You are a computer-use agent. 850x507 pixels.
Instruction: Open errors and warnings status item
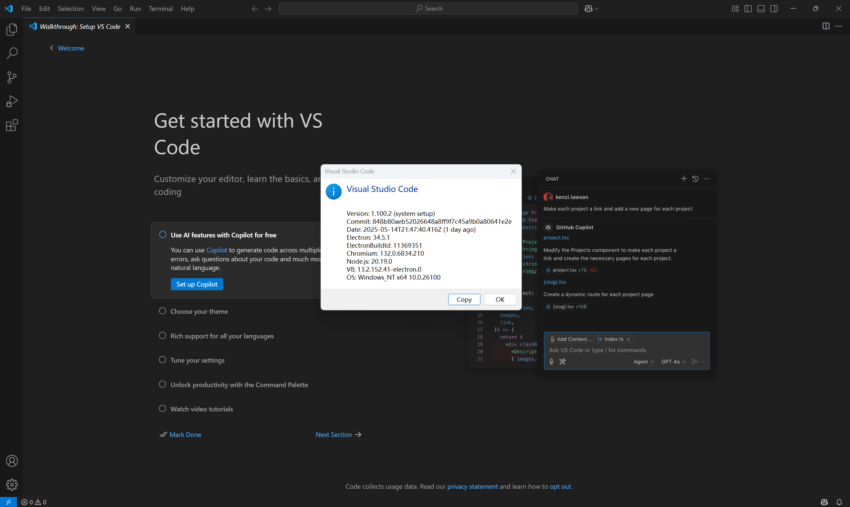(34, 502)
